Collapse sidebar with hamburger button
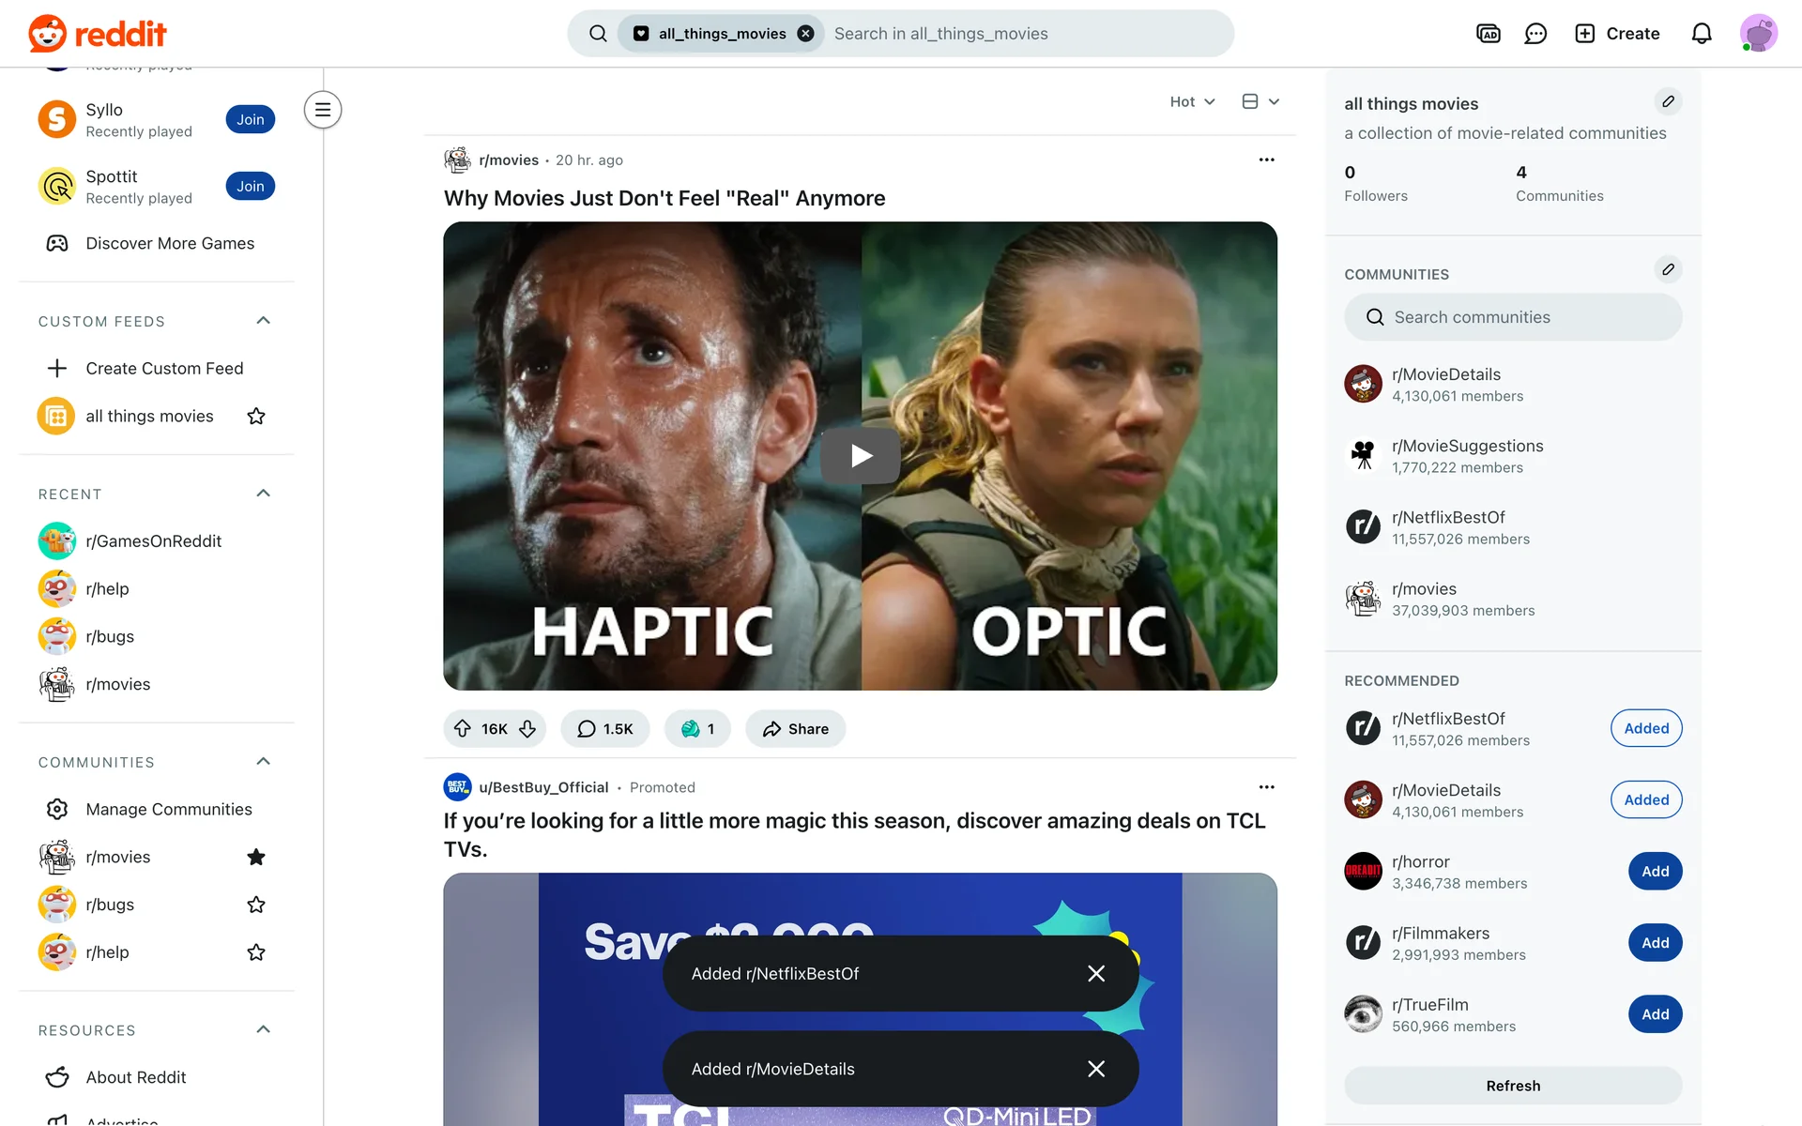1802x1126 pixels. tap(323, 110)
